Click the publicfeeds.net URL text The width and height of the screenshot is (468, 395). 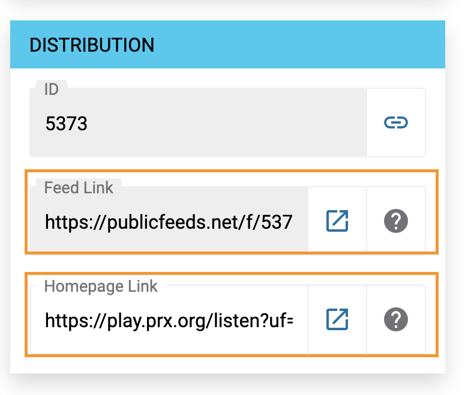point(169,223)
